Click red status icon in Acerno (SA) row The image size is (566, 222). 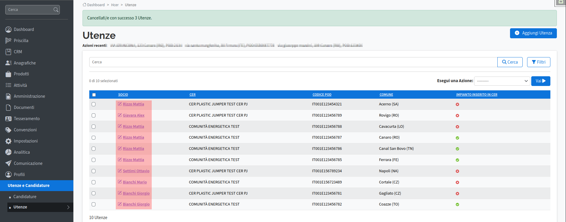[x=457, y=104]
